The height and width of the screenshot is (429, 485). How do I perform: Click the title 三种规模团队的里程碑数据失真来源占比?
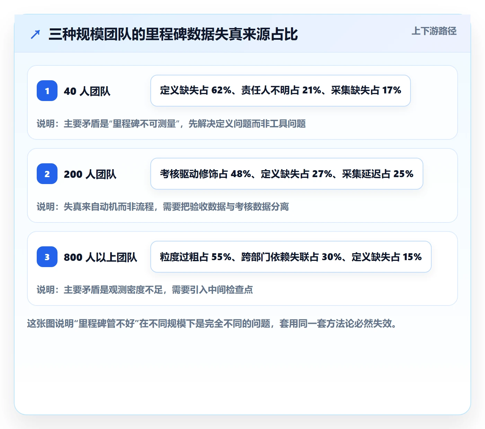(x=173, y=34)
